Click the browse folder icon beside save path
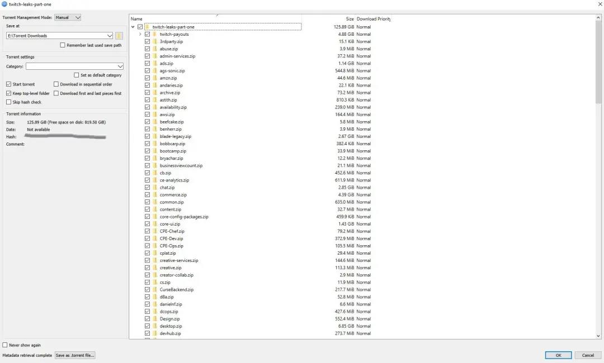 (119, 36)
